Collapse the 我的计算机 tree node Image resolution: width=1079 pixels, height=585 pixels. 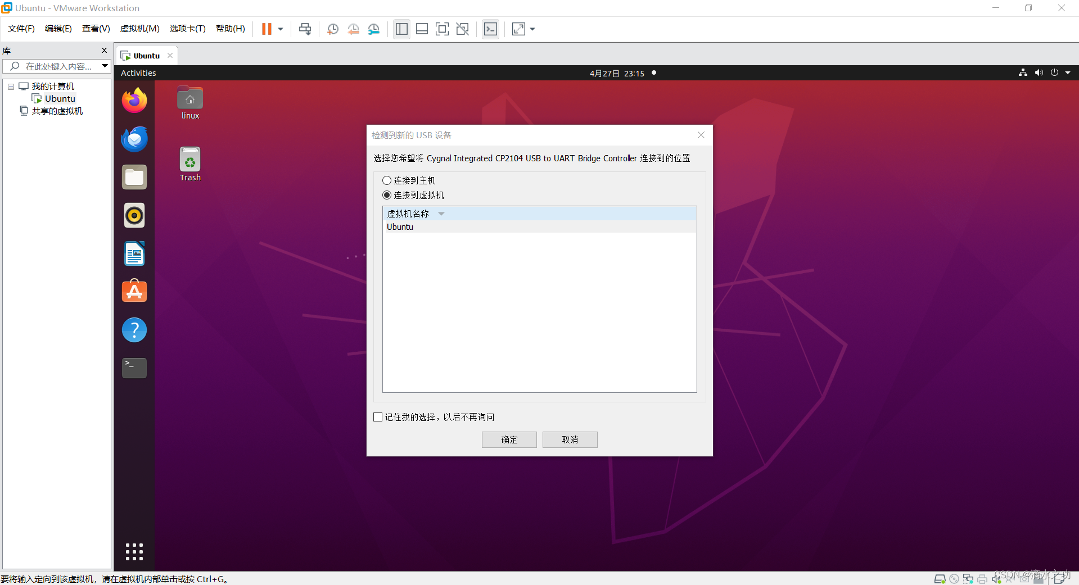10,86
